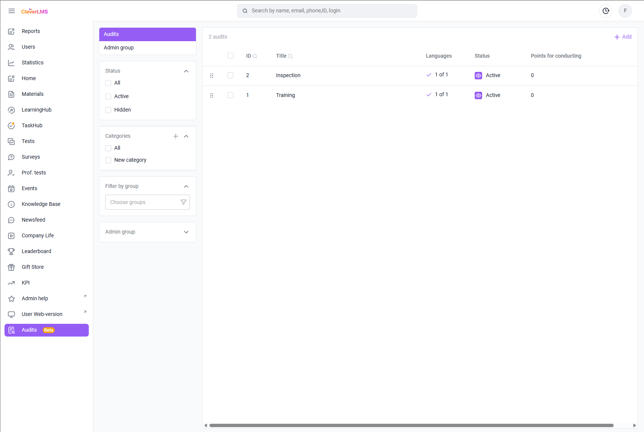Viewport: 644px width, 432px height.
Task: Open the user avatar F icon
Action: pyautogui.click(x=625, y=11)
